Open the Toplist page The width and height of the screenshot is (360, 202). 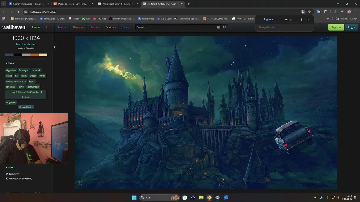(62, 27)
